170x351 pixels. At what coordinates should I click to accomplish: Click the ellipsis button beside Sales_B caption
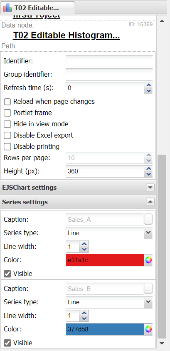(148, 289)
